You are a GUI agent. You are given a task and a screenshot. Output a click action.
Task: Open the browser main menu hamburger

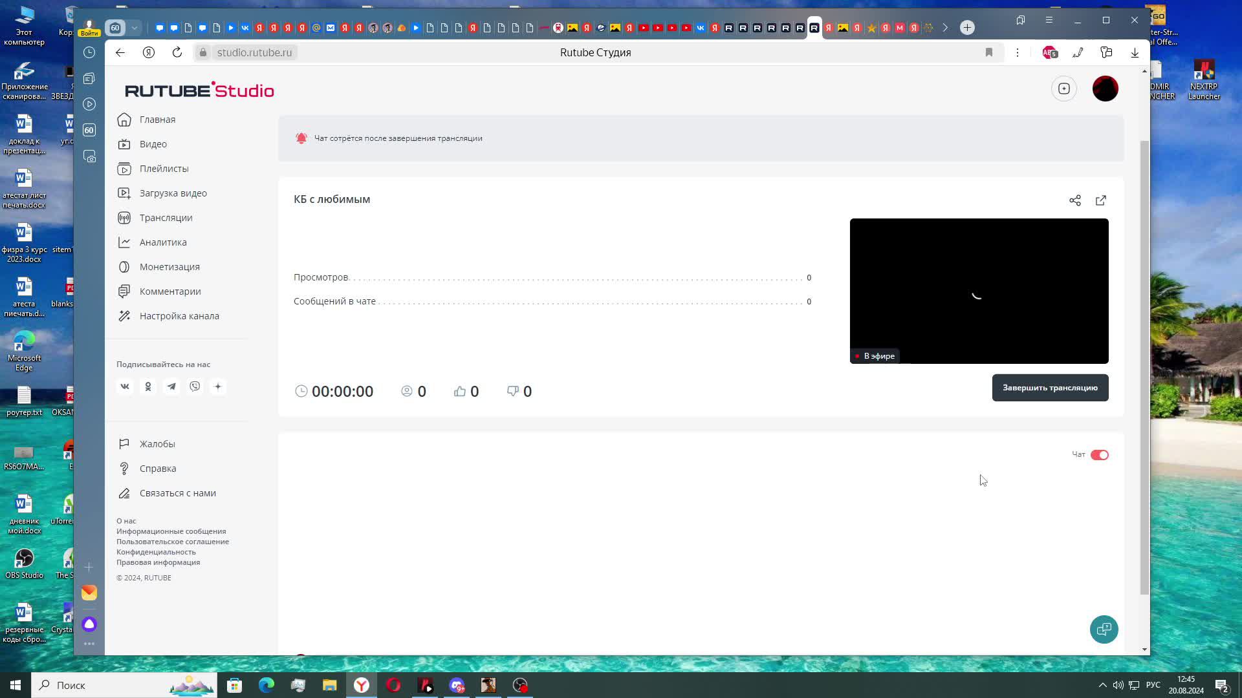point(1049,20)
